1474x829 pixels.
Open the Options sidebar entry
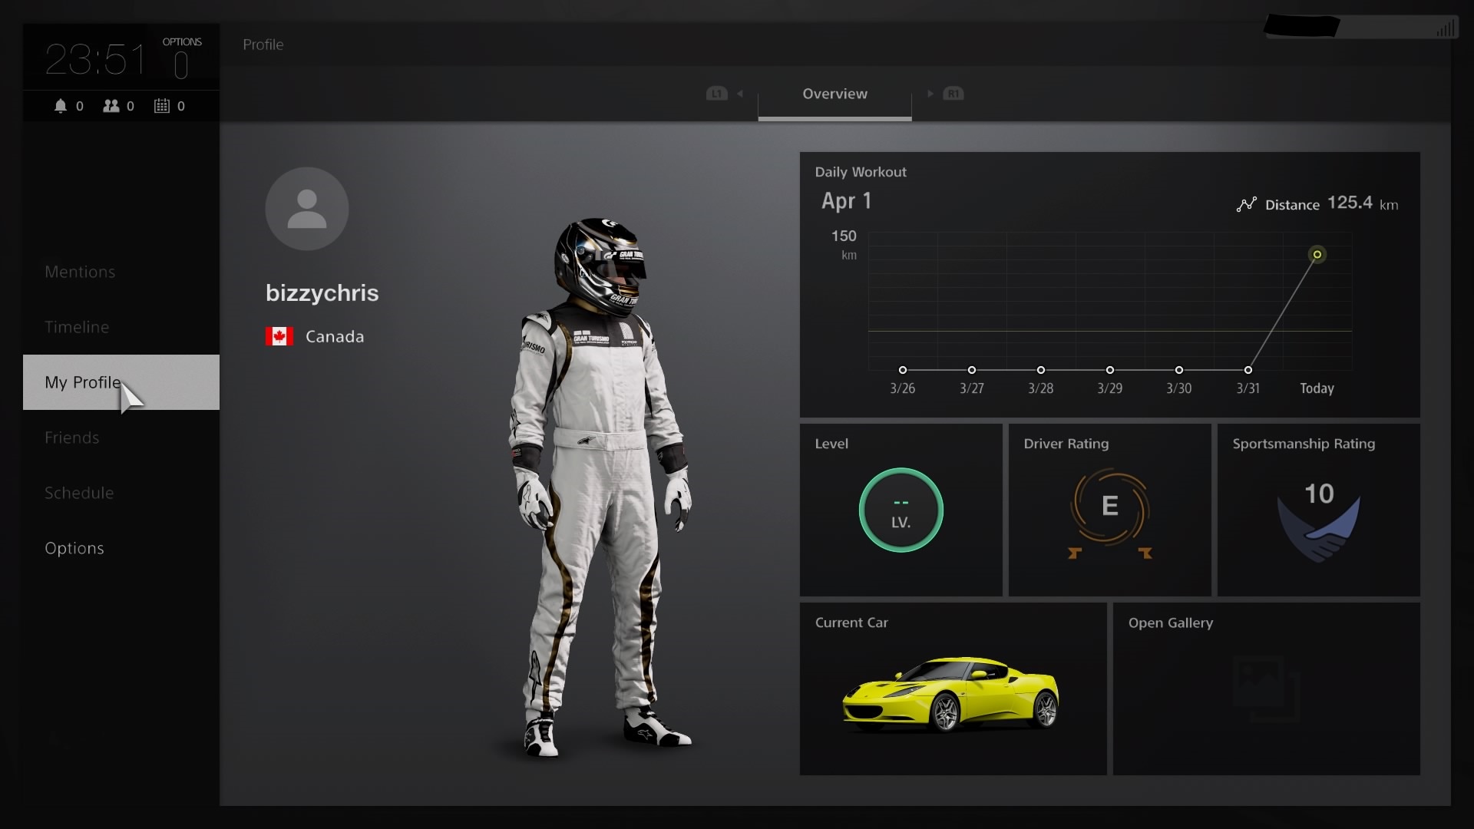(74, 548)
